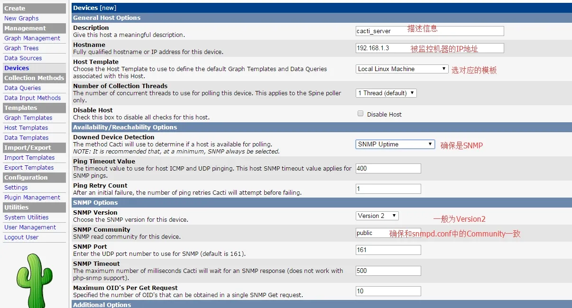The height and width of the screenshot is (308, 572).
Task: Click the Disable Host checkbox label text
Action: click(x=384, y=114)
